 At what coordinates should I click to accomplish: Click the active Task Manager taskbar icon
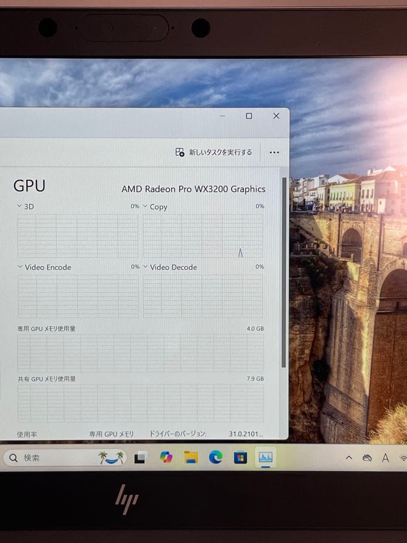click(266, 457)
